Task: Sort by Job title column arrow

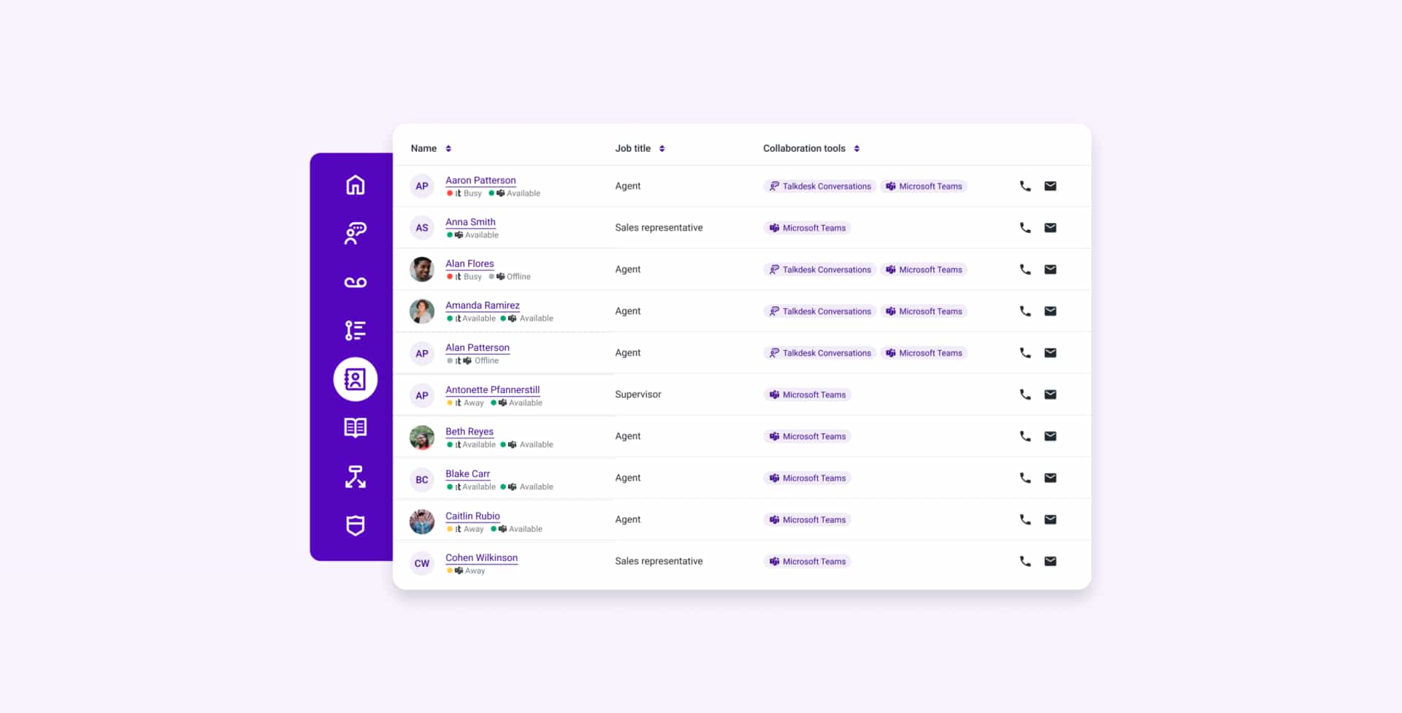Action: [x=662, y=148]
